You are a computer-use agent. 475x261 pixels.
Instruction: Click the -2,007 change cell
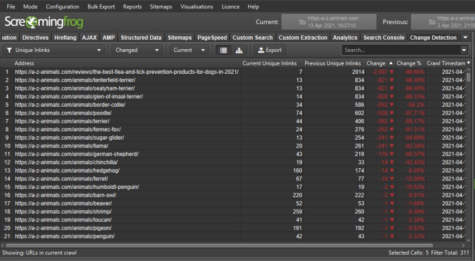tap(381, 72)
